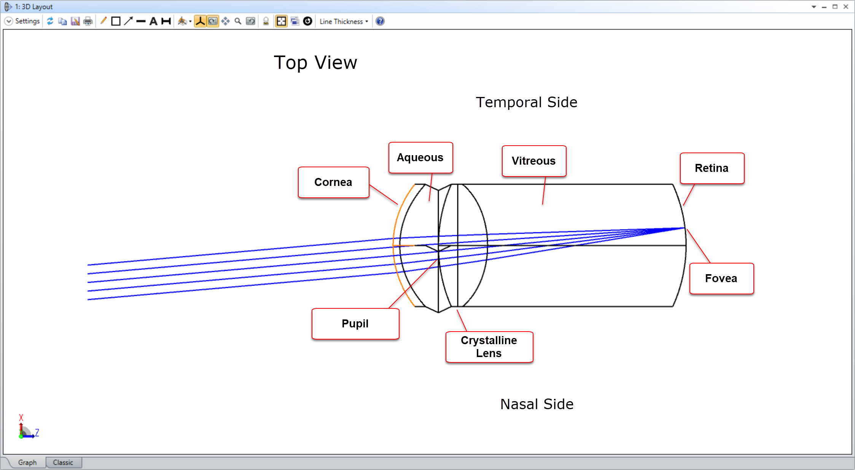Click the 'Top View' text annotation
Screen dimensions: 855x470
(315, 63)
